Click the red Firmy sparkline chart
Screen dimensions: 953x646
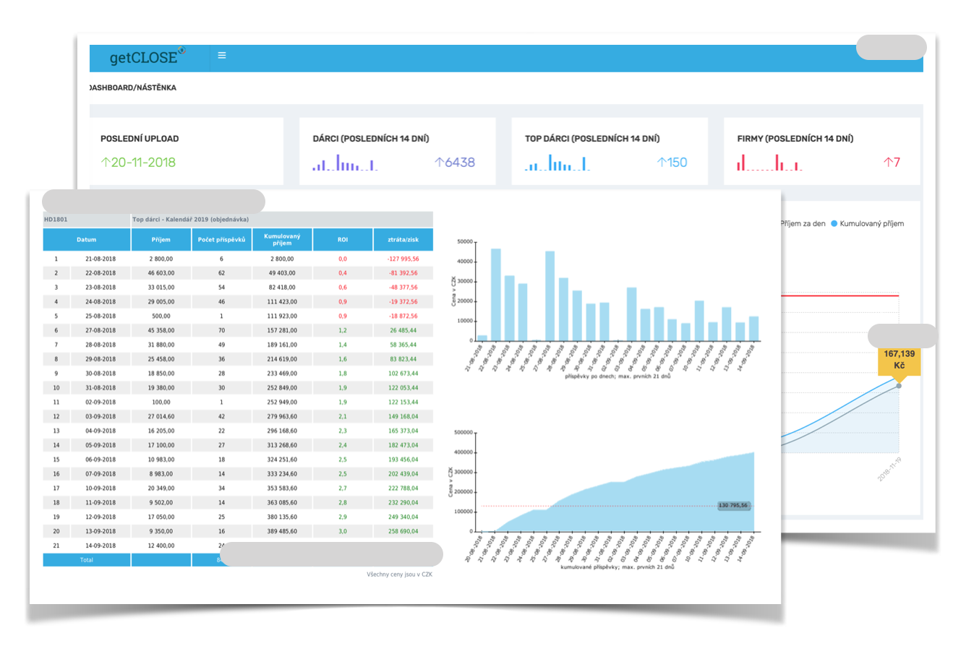click(x=769, y=163)
